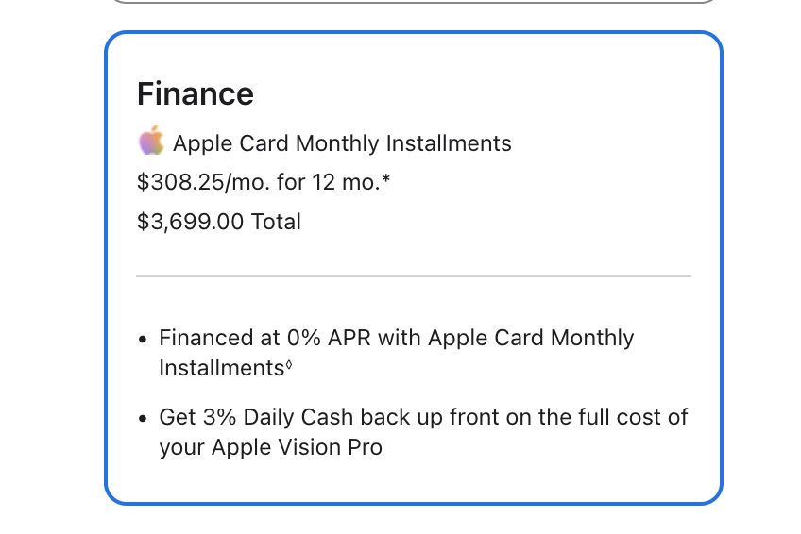Click the partially visible card above Finance
This screenshot has height=534, width=801.
click(x=414, y=1)
